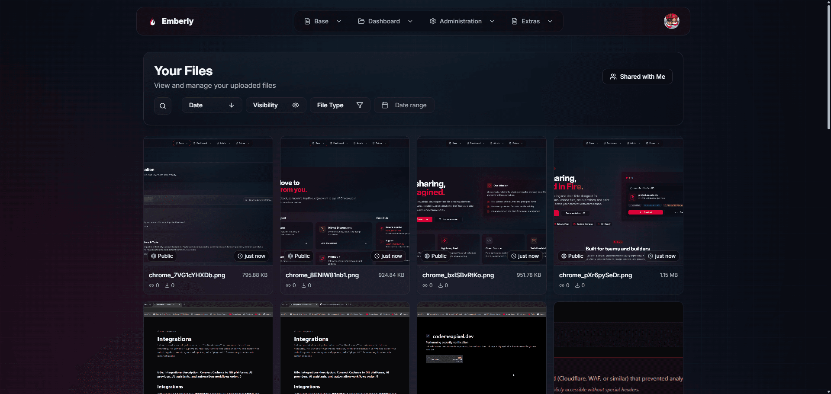The image size is (831, 394).
Task: Click the download icon under chrome_7VG1cYHXDb.png
Action: [167, 285]
